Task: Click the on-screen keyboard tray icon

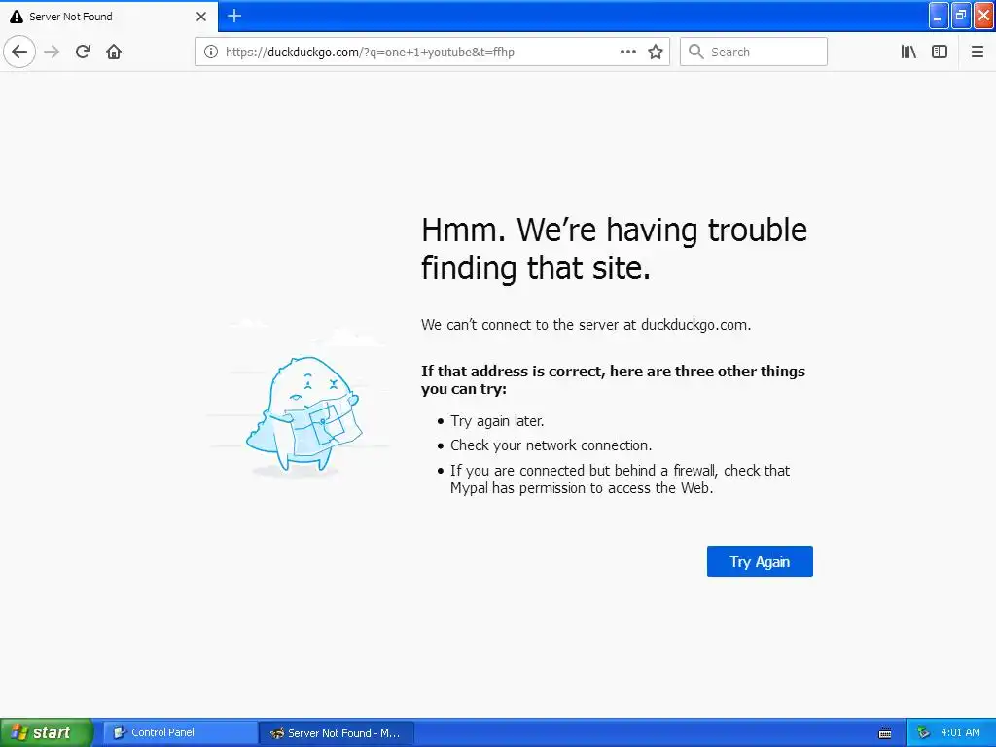Action: pyautogui.click(x=885, y=733)
